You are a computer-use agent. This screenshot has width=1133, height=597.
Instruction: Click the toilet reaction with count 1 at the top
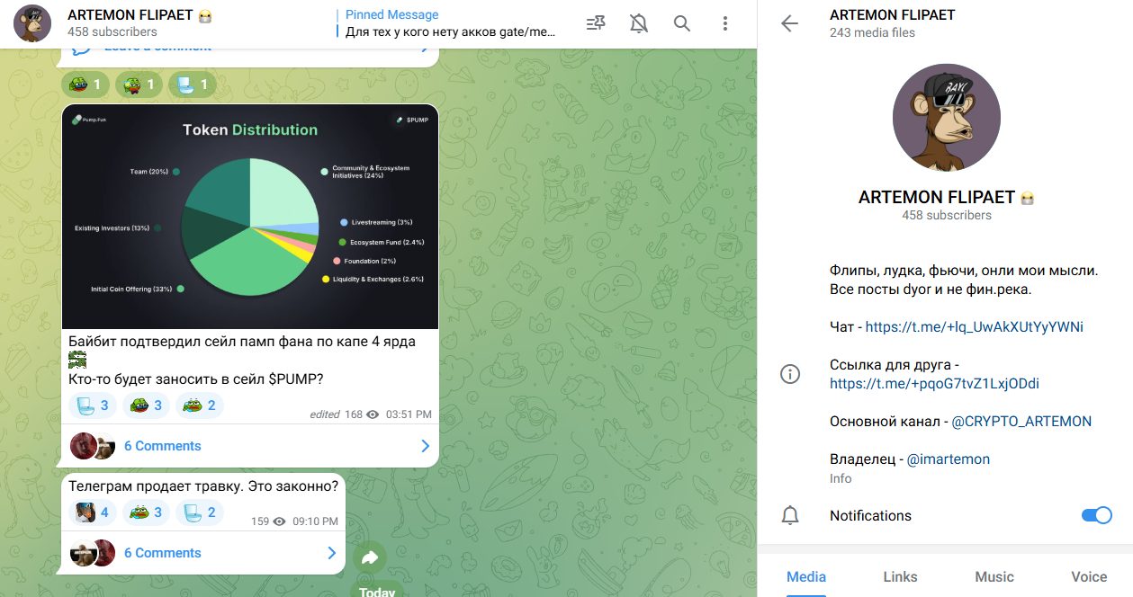tap(192, 85)
